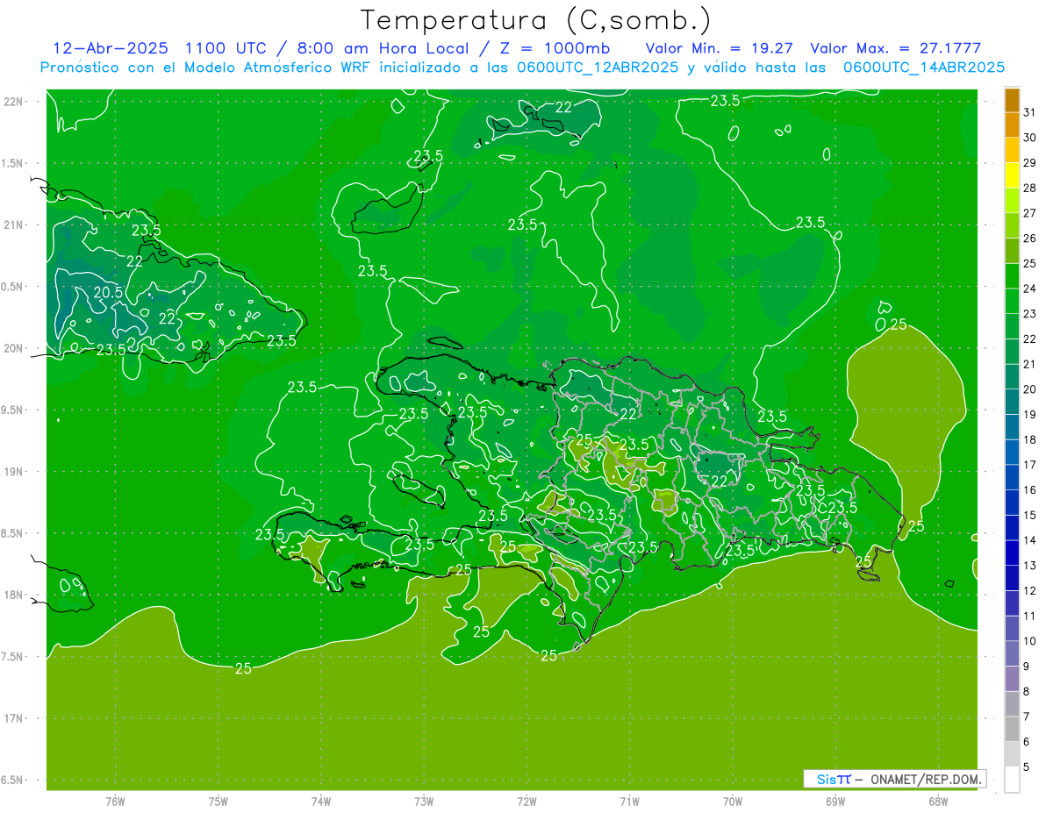The width and height of the screenshot is (1053, 813).
Task: Click the '15' value on the color legend
Action: [x=1029, y=515]
